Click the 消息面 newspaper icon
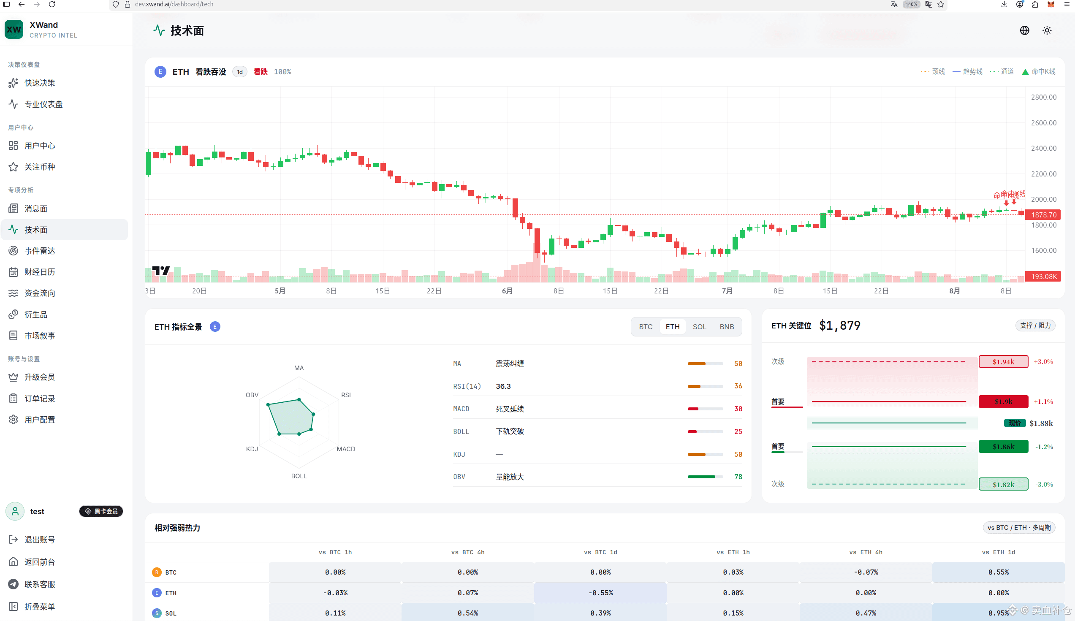The width and height of the screenshot is (1075, 621). coord(13,209)
